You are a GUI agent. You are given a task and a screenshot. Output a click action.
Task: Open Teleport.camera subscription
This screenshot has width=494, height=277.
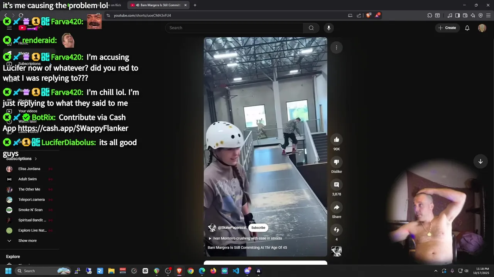[x=29, y=200]
